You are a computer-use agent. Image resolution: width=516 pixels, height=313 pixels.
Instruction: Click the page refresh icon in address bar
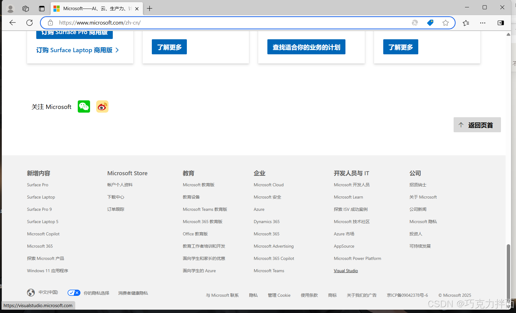tap(415, 23)
